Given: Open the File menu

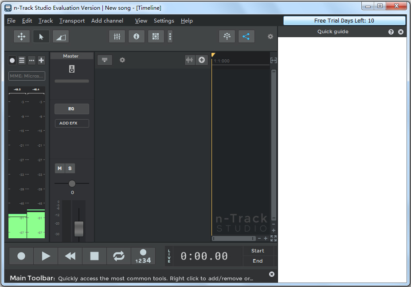Looking at the screenshot, I should coord(11,21).
